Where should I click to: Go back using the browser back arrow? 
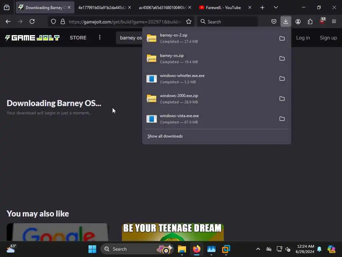click(8, 22)
